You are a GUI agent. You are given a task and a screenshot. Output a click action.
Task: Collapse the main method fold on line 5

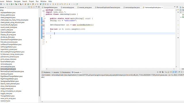[x=45, y=18]
